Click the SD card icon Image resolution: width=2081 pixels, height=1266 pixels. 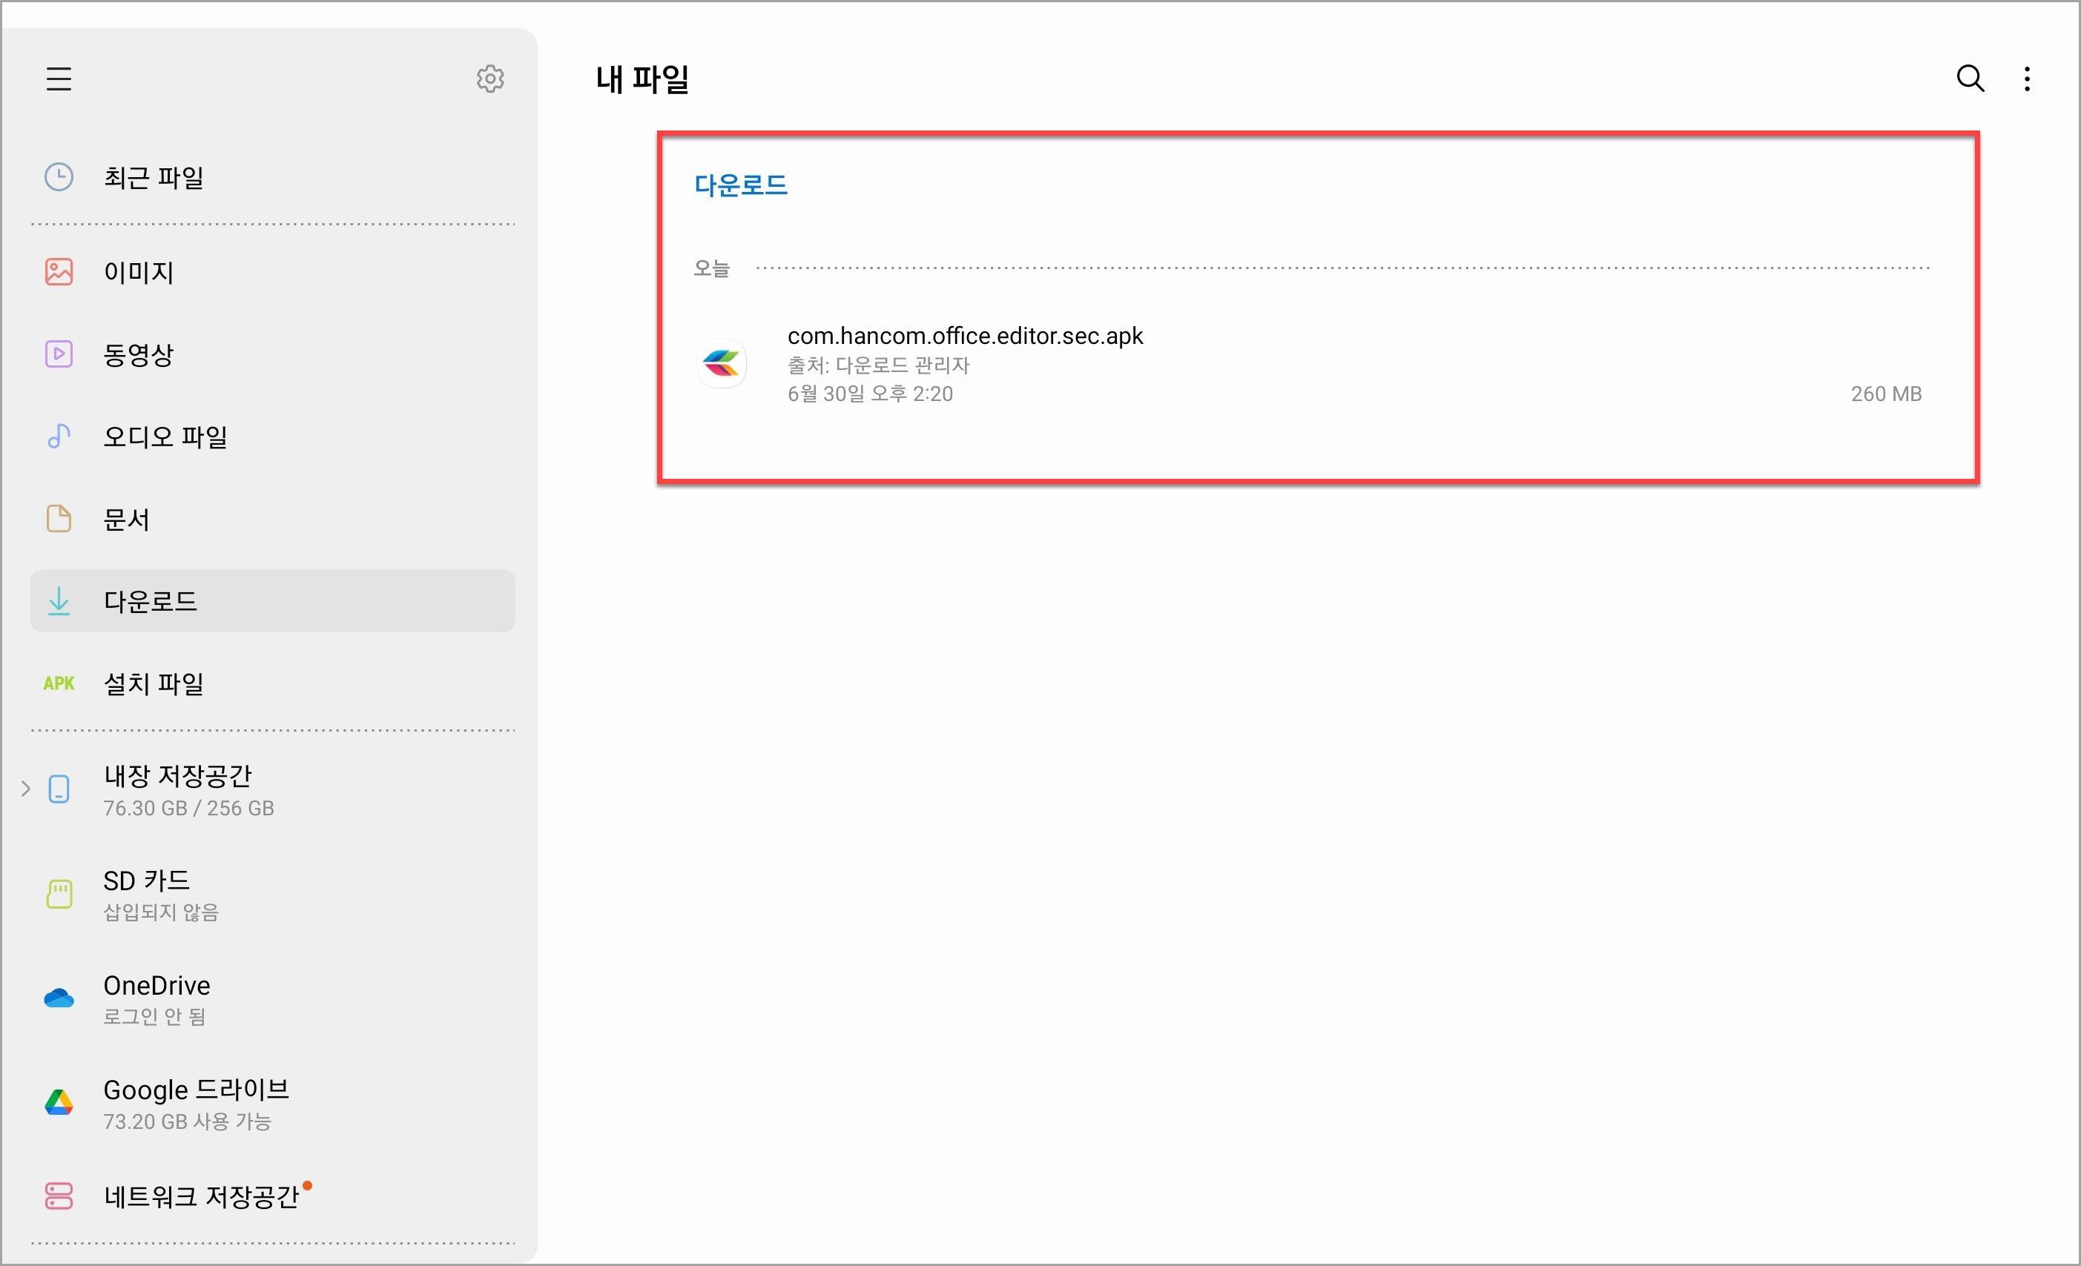pos(59,894)
